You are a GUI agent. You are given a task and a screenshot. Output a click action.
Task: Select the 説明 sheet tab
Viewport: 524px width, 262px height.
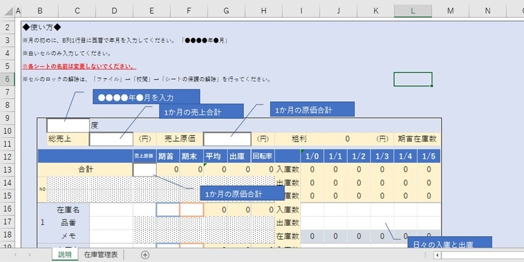(65, 255)
